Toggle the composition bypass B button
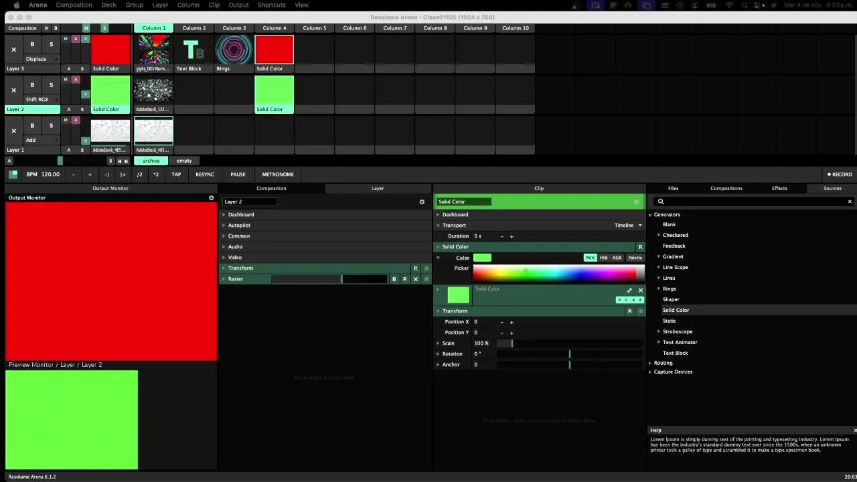Screen dimensions: 857x482 point(56,28)
